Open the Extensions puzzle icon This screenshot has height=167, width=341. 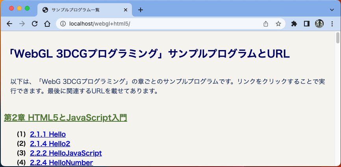click(x=294, y=24)
